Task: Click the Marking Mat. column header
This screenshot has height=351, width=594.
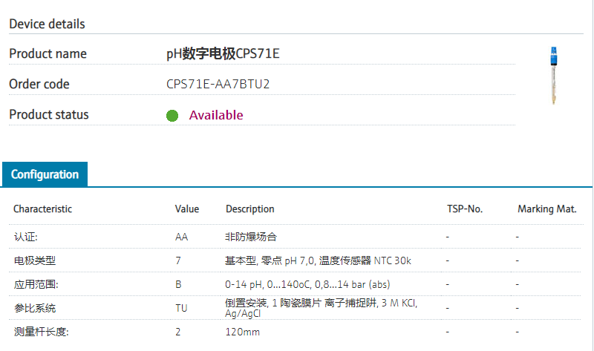Action: click(x=547, y=209)
